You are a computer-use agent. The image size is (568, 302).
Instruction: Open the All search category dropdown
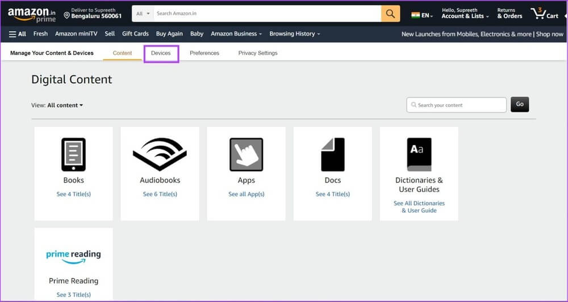coord(143,14)
